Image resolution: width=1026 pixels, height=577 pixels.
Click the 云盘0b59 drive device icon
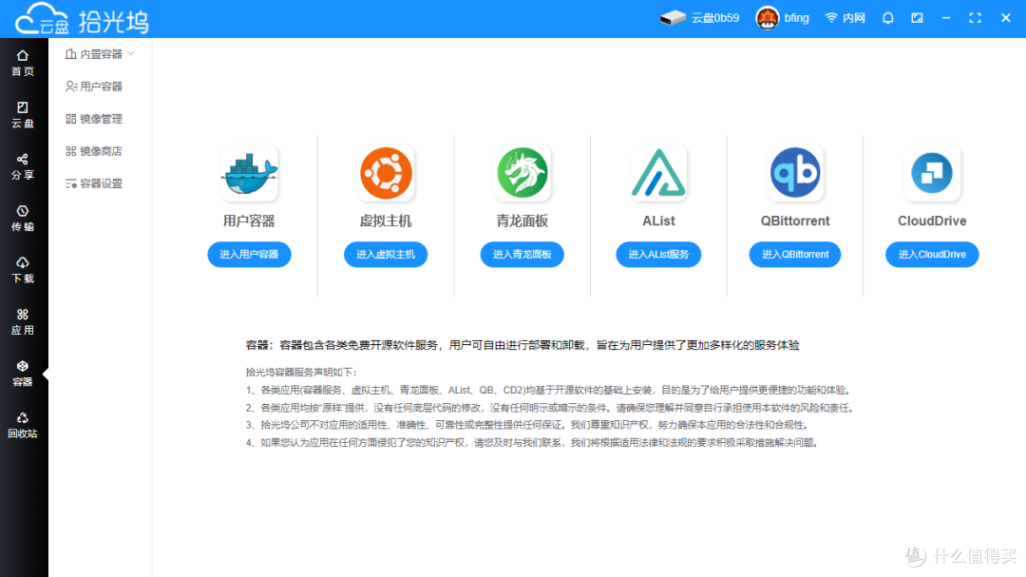[673, 18]
